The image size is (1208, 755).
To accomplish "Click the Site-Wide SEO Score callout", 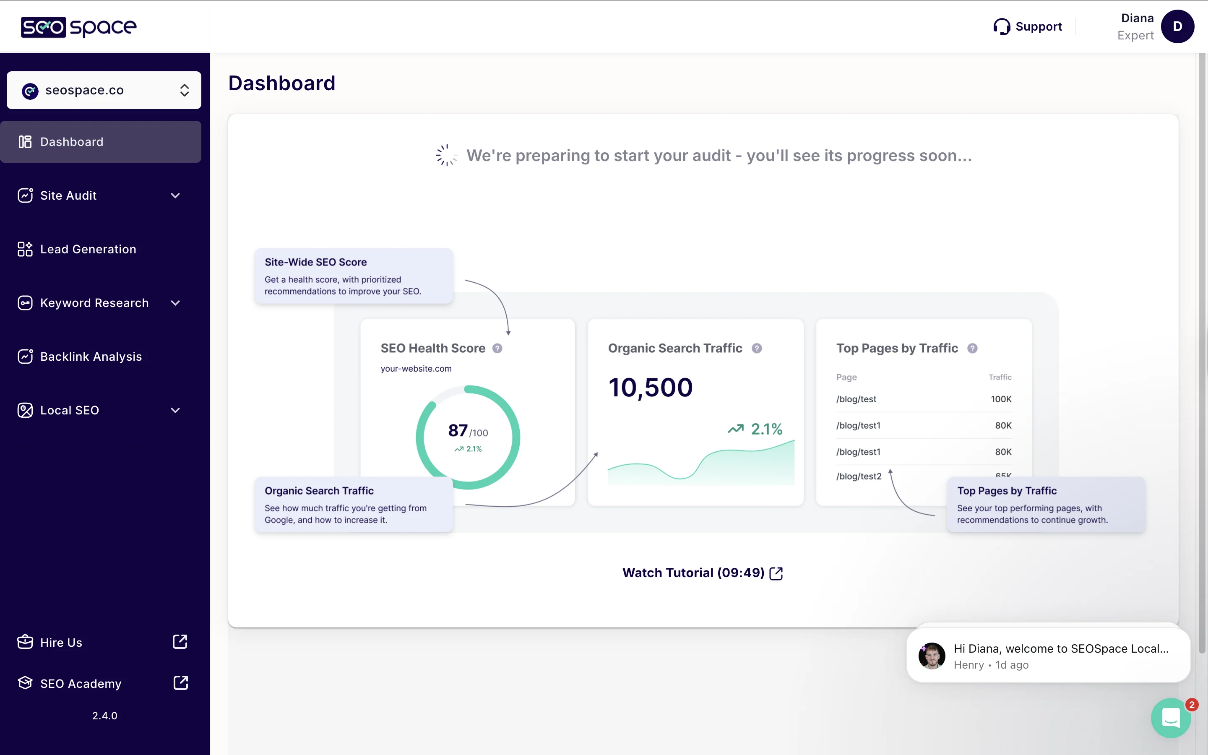I will click(354, 276).
